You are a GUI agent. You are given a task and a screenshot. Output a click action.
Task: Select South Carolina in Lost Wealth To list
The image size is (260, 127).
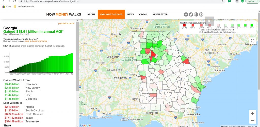click(35, 110)
